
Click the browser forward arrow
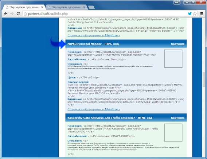tap(12, 14)
